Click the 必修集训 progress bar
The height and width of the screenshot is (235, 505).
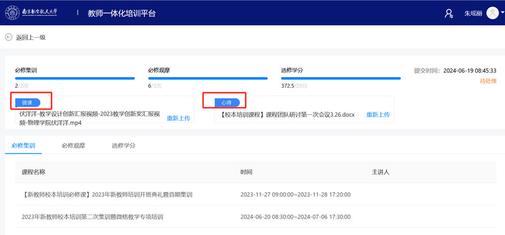point(75,78)
